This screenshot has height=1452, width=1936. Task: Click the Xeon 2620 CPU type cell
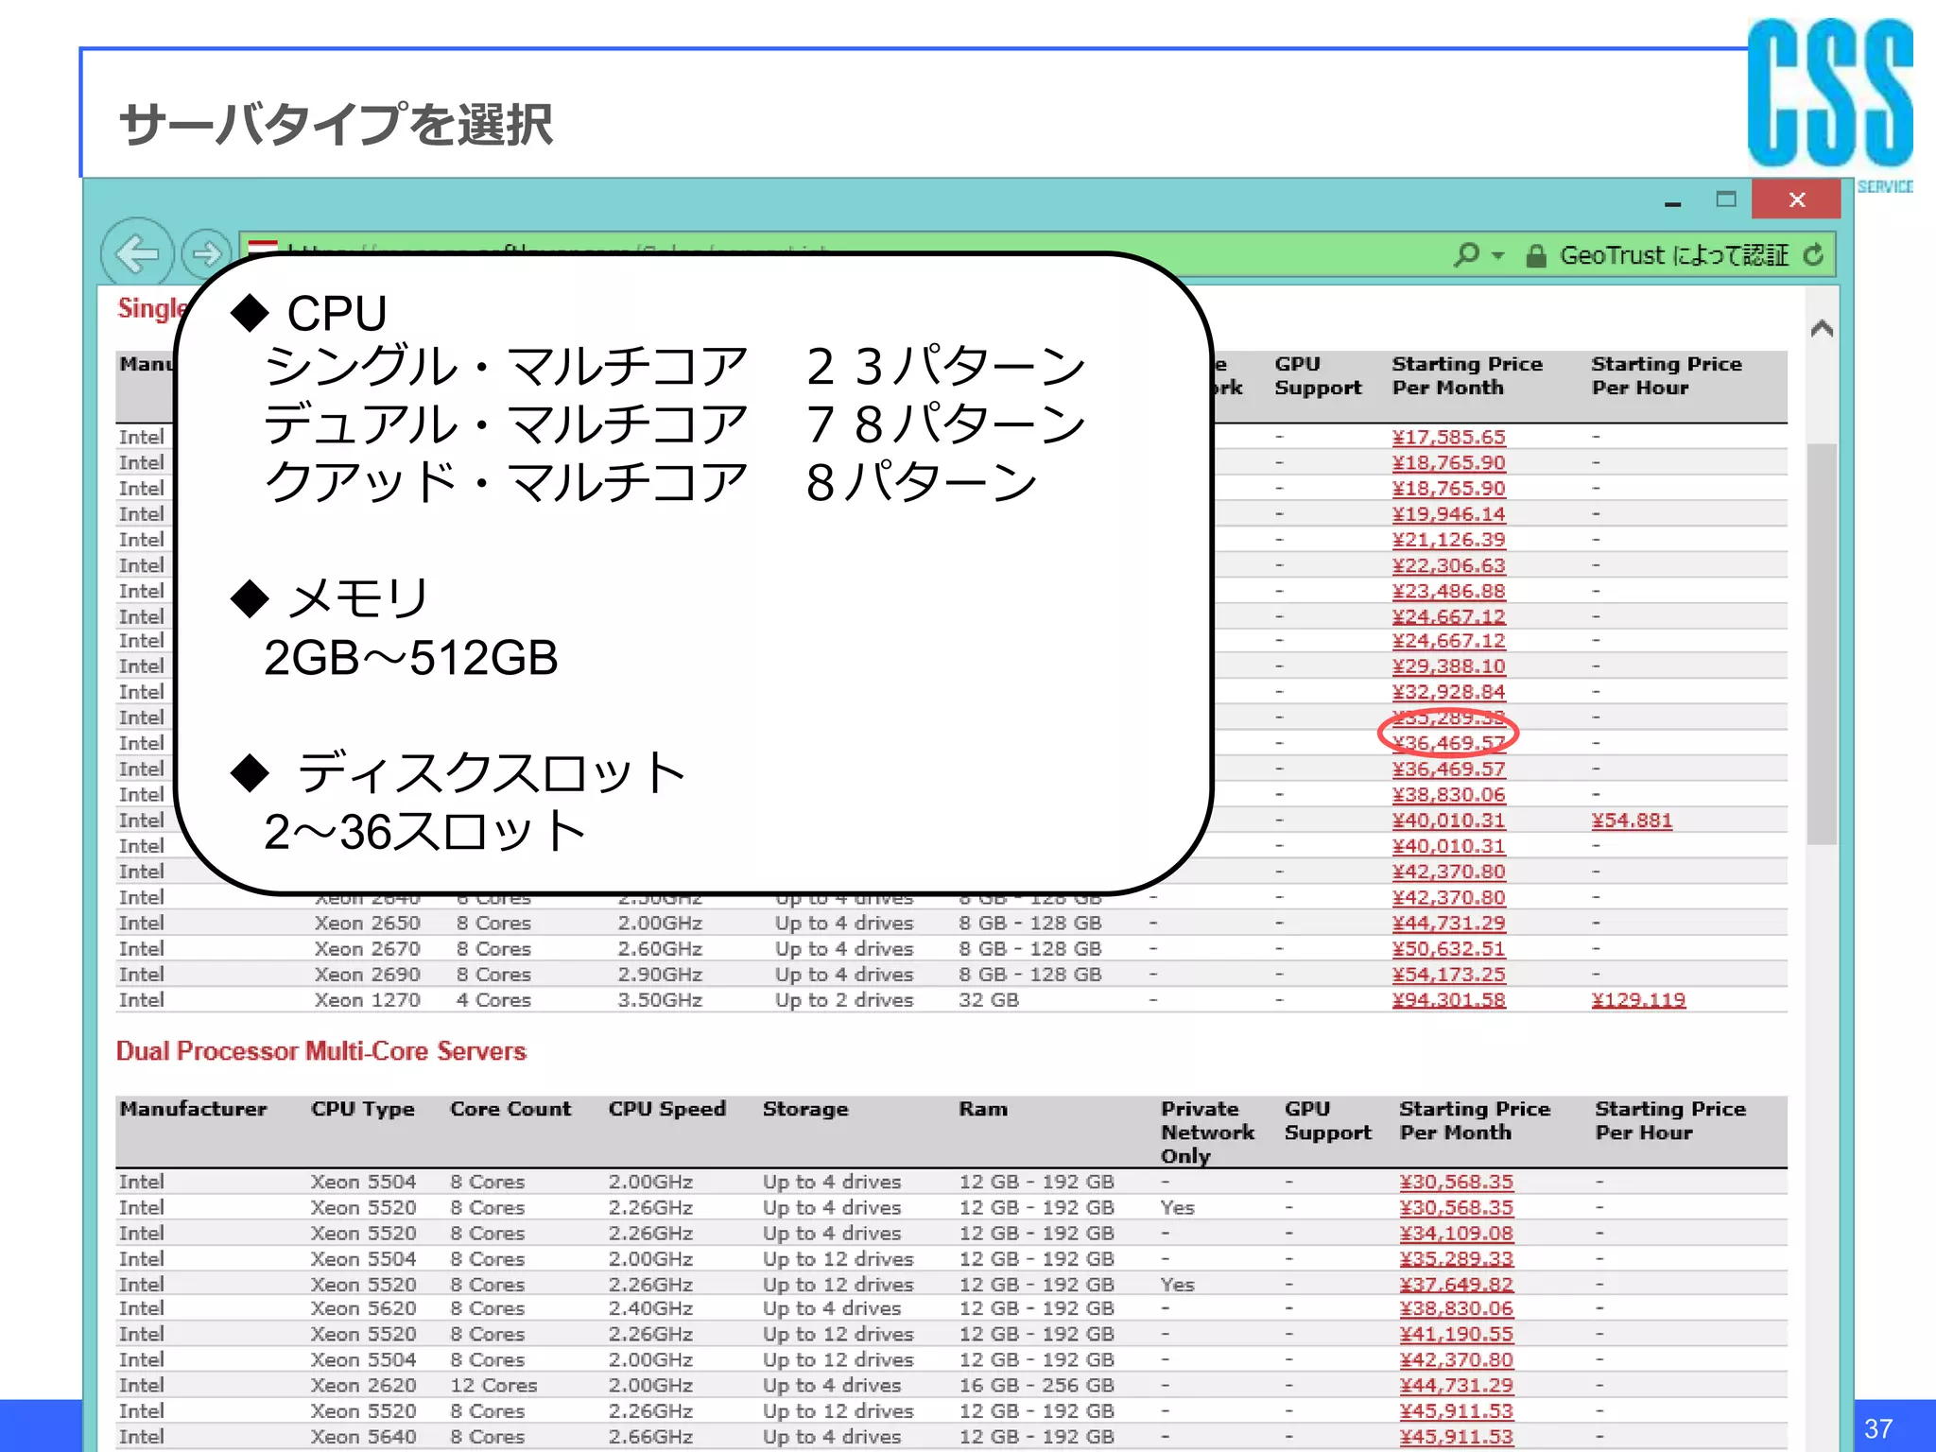[x=363, y=1385]
